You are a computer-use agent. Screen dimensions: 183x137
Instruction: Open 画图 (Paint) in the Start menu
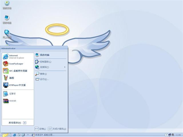(18, 78)
